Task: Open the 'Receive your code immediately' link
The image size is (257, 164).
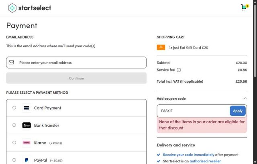Action: point(188,155)
